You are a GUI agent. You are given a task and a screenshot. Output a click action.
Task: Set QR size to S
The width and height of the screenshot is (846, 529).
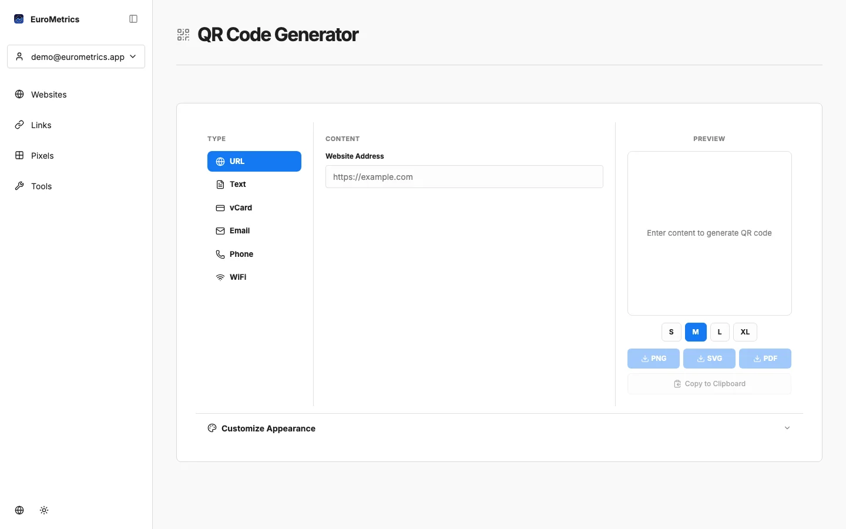(x=672, y=332)
